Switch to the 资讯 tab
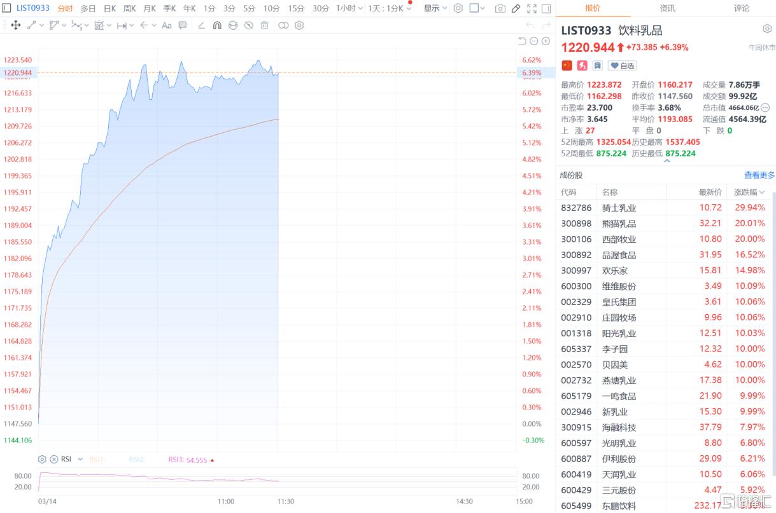This screenshot has height=513, width=776. 668,8
